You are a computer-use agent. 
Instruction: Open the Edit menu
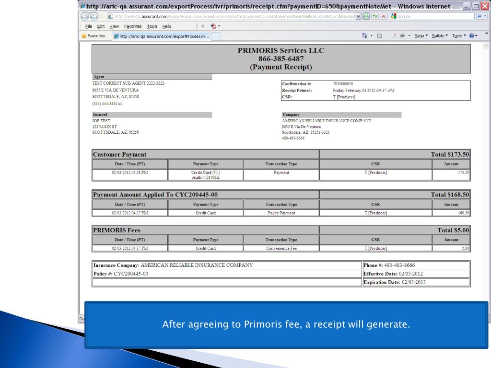pyautogui.click(x=101, y=26)
